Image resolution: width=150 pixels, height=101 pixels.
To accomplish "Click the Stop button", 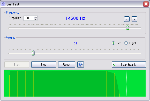I will click(x=44, y=64).
